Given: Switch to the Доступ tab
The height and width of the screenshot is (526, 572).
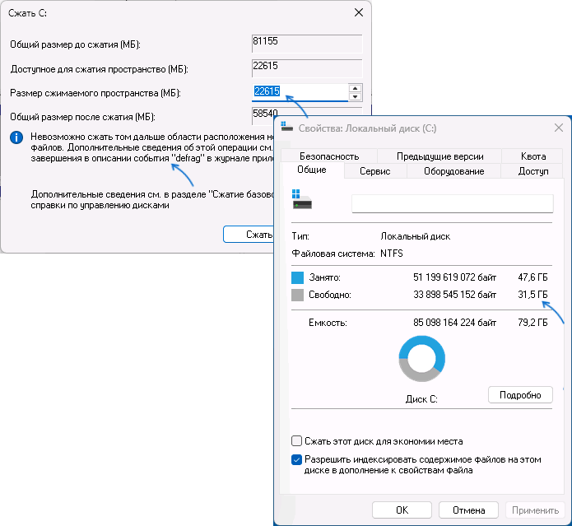Looking at the screenshot, I should pyautogui.click(x=533, y=171).
